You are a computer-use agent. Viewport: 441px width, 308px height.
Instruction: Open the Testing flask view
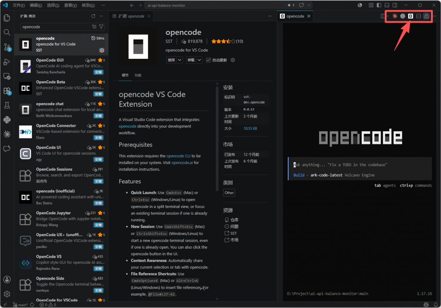coord(7,105)
